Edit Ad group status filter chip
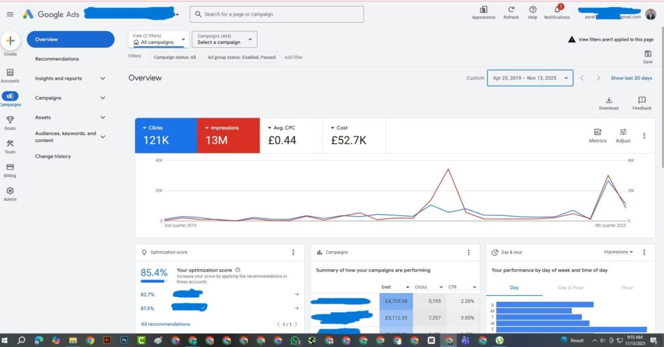Image resolution: width=664 pixels, height=347 pixels. (241, 57)
